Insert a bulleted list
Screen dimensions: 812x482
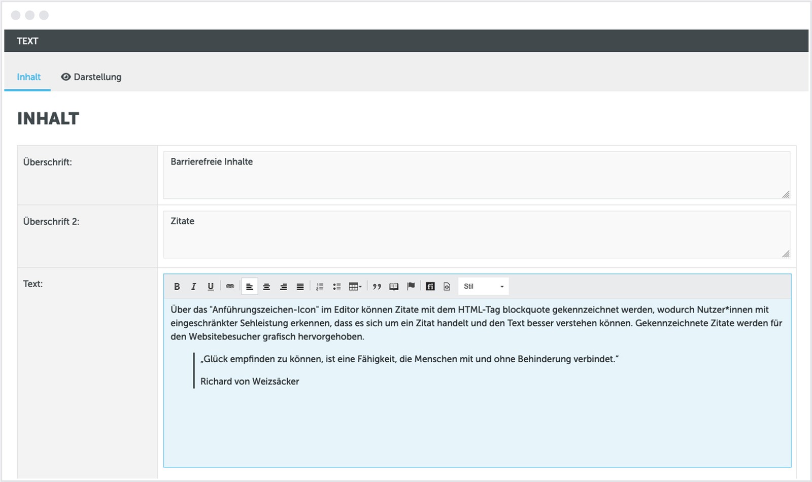(336, 287)
